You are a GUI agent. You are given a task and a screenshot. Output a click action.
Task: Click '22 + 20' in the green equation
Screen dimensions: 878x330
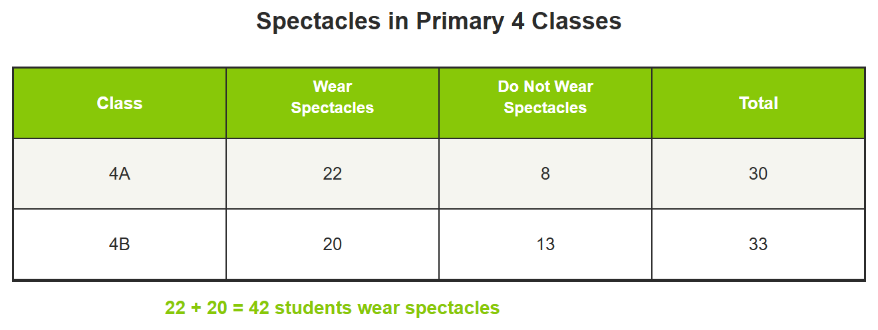[197, 308]
